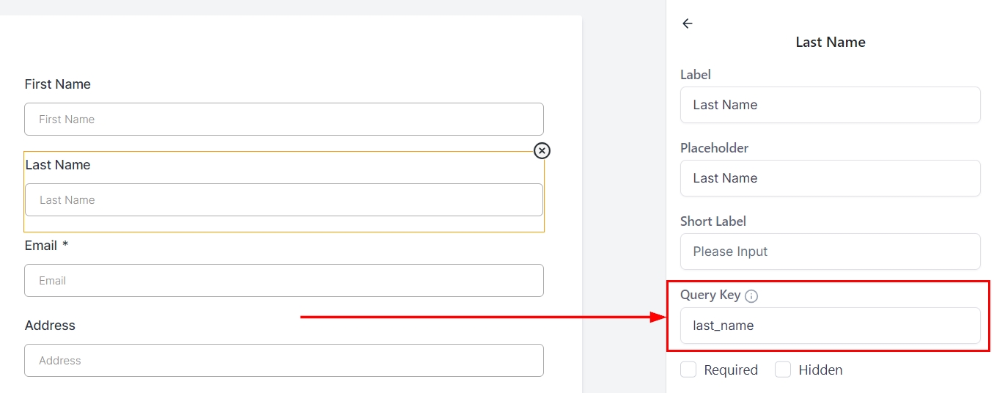
Task: Click the Query Key info icon
Action: (751, 296)
